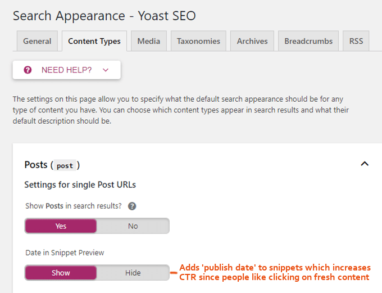
Task: Switch to the General tab
Action: 37,41
